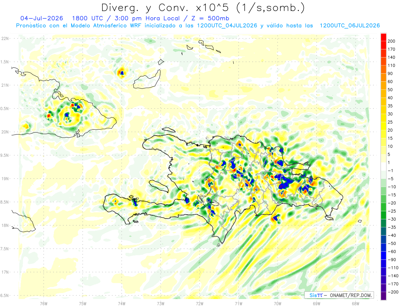Click the '75W' longitude label
Viewport: 399px width, 308px height.
(82, 303)
